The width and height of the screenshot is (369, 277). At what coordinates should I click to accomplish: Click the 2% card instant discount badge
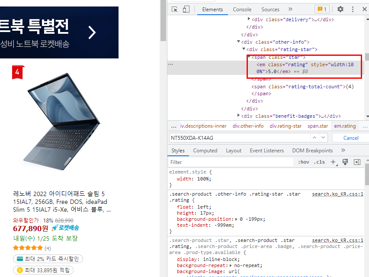[x=48, y=259]
